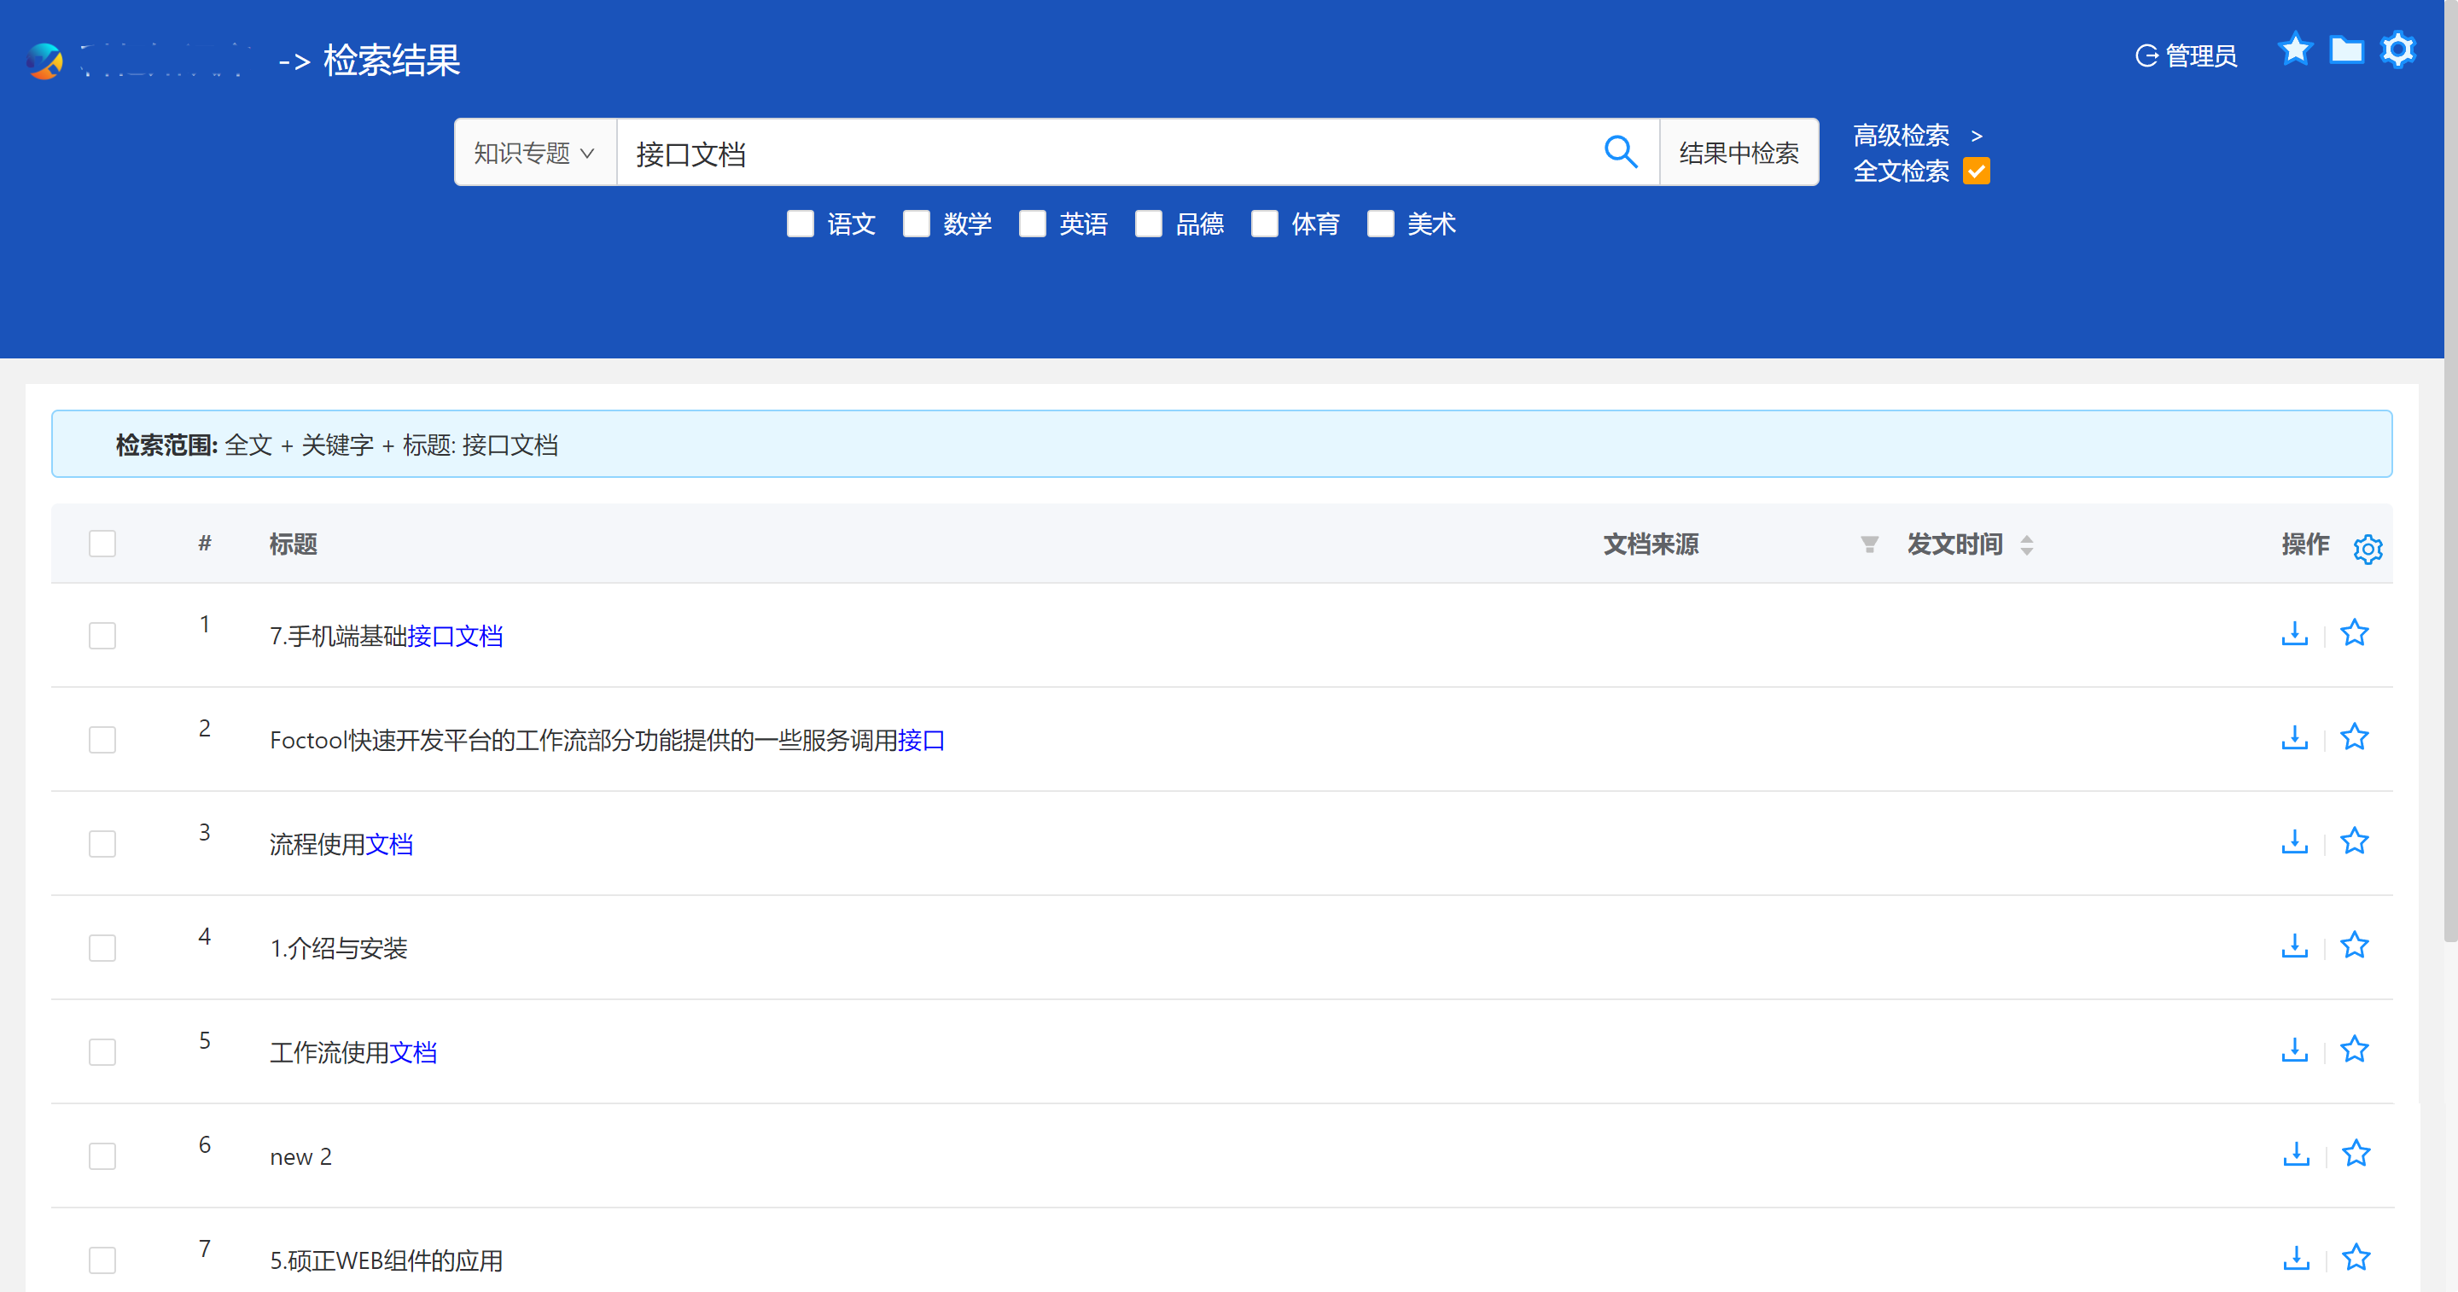Star the 1.介绍与安装 row
Image resolution: width=2458 pixels, height=1292 pixels.
tap(2354, 945)
